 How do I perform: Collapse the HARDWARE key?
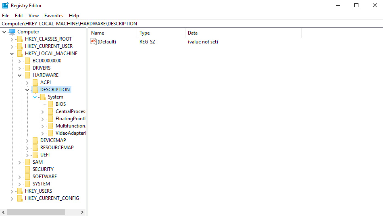coord(19,75)
